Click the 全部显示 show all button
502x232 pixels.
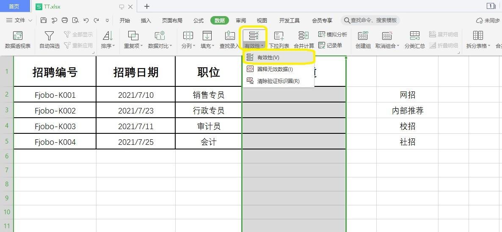[x=78, y=35]
